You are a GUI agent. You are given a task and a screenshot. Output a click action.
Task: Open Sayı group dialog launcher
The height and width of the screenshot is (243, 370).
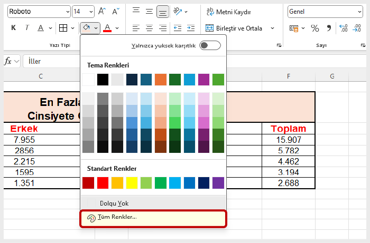coord(363,45)
